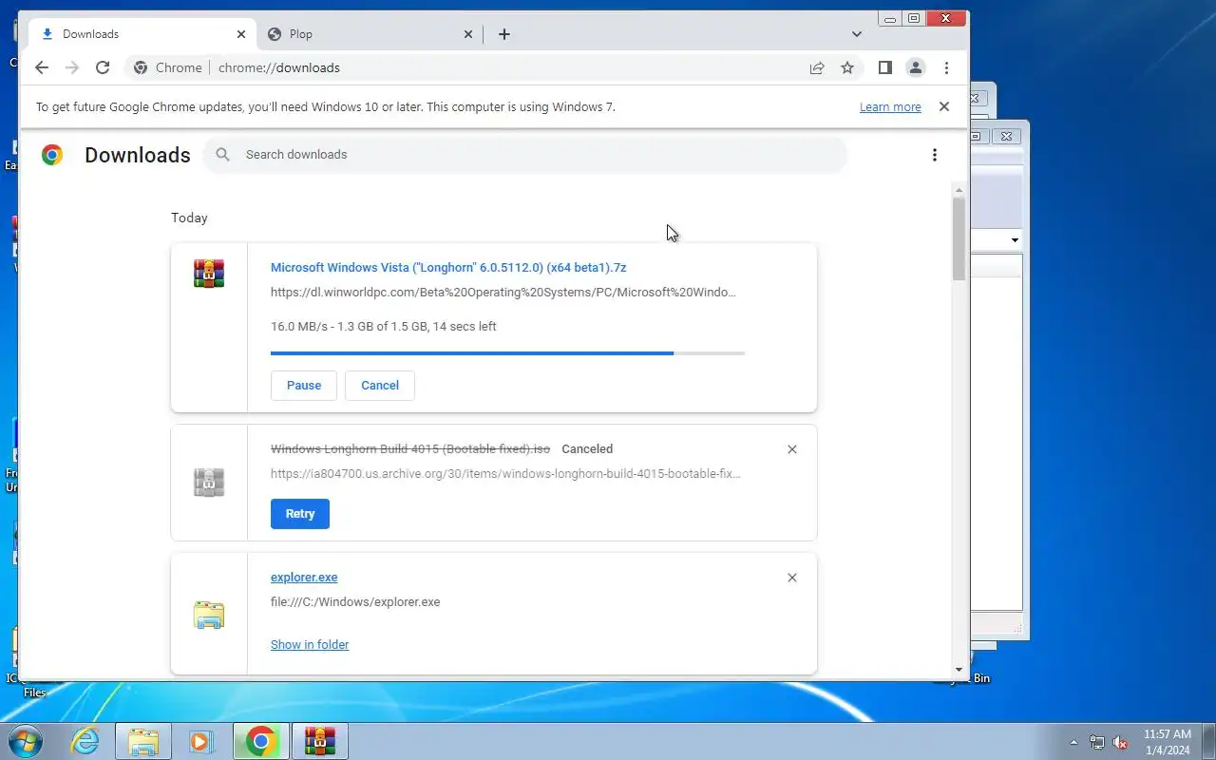Click the downloads page scrollbar thumb
Image resolution: width=1216 pixels, height=760 pixels.
959,238
